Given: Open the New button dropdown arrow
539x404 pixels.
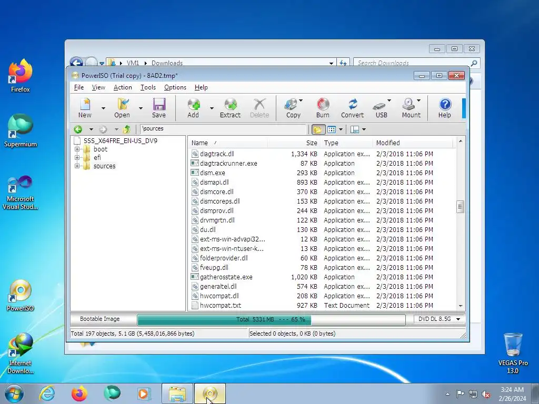Looking at the screenshot, I should 103,108.
